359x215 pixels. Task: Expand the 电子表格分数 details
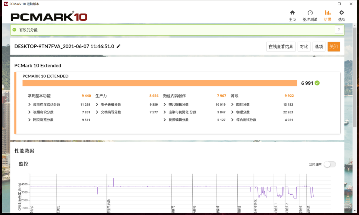pos(97,104)
